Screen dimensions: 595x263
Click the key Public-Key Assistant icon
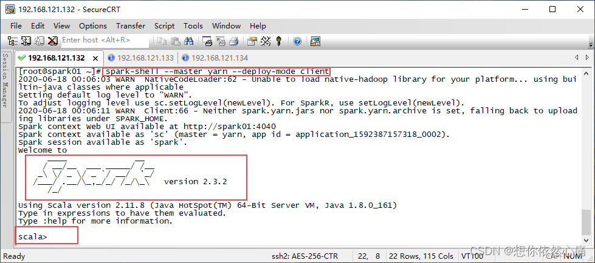click(x=279, y=41)
